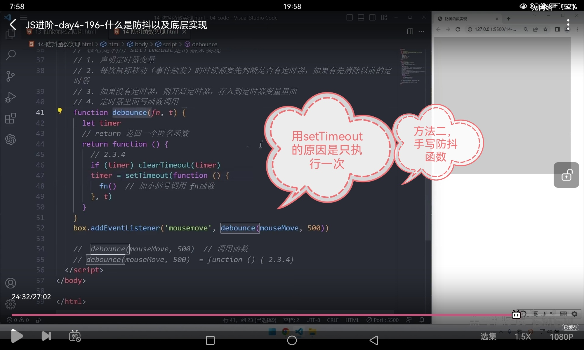Change the 1.5X playback speed
The height and width of the screenshot is (350, 584).
(522, 337)
